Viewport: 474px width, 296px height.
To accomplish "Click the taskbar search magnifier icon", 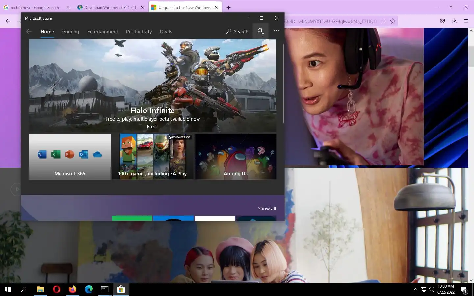I will (x=24, y=289).
